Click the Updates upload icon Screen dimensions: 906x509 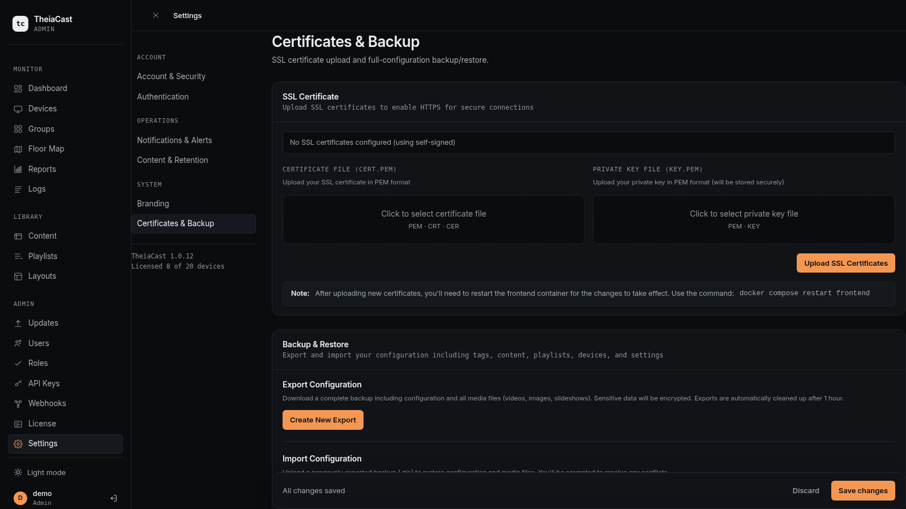click(18, 323)
